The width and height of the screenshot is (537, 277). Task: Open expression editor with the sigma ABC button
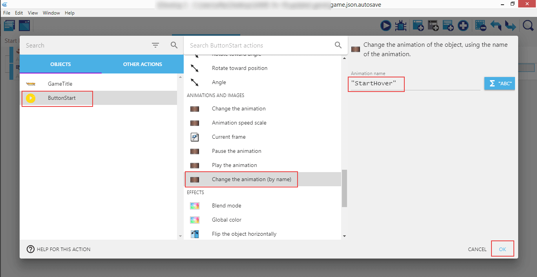[499, 84]
